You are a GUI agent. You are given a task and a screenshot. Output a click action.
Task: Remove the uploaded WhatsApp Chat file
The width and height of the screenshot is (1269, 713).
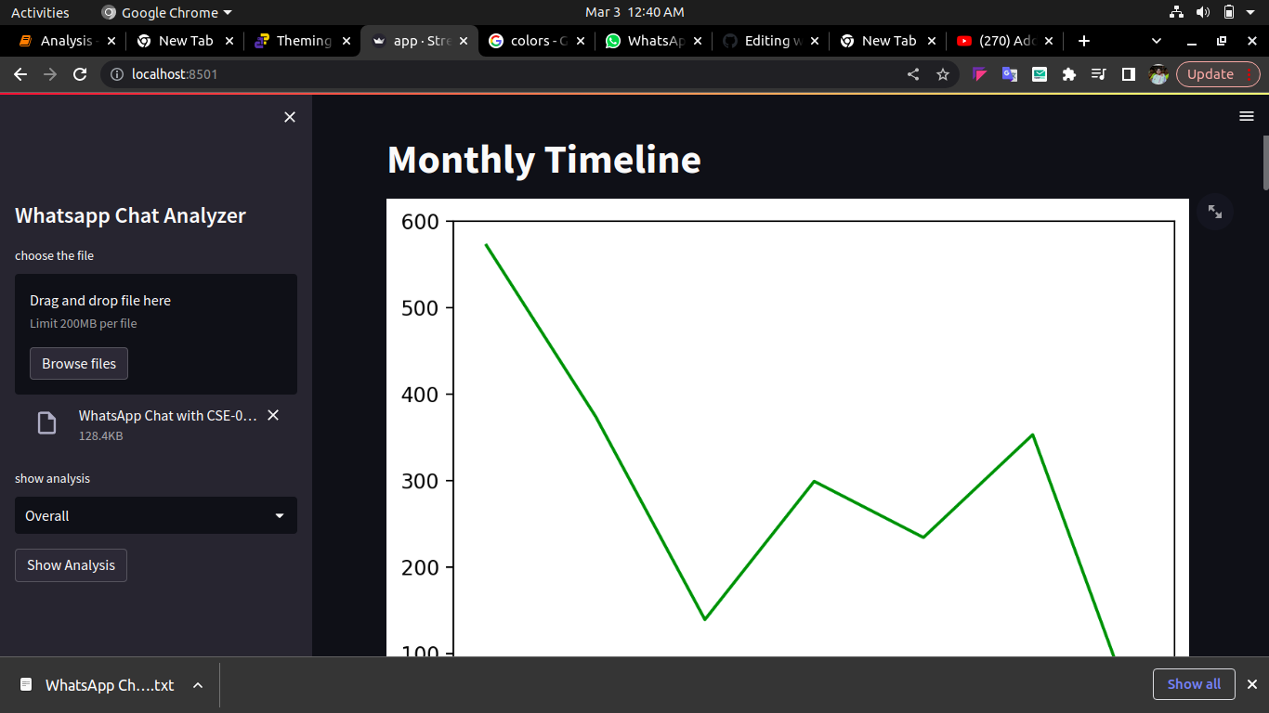pos(273,415)
